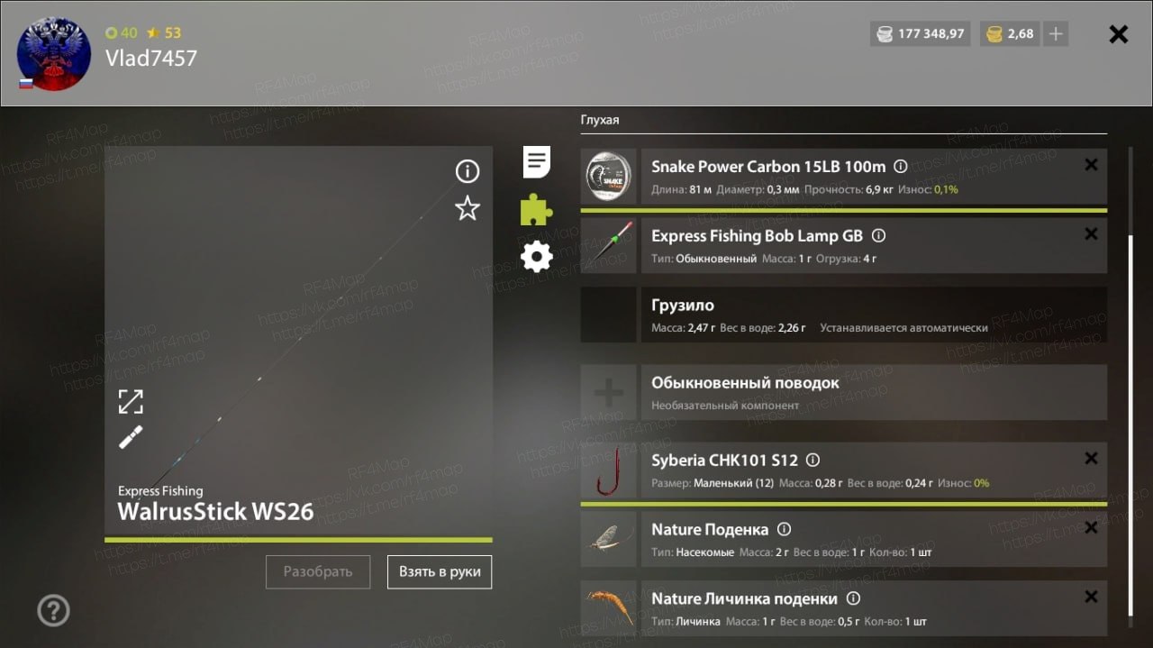The image size is (1153, 648).
Task: Click the vertical scrollbar of tackle list
Action: tap(1131, 425)
